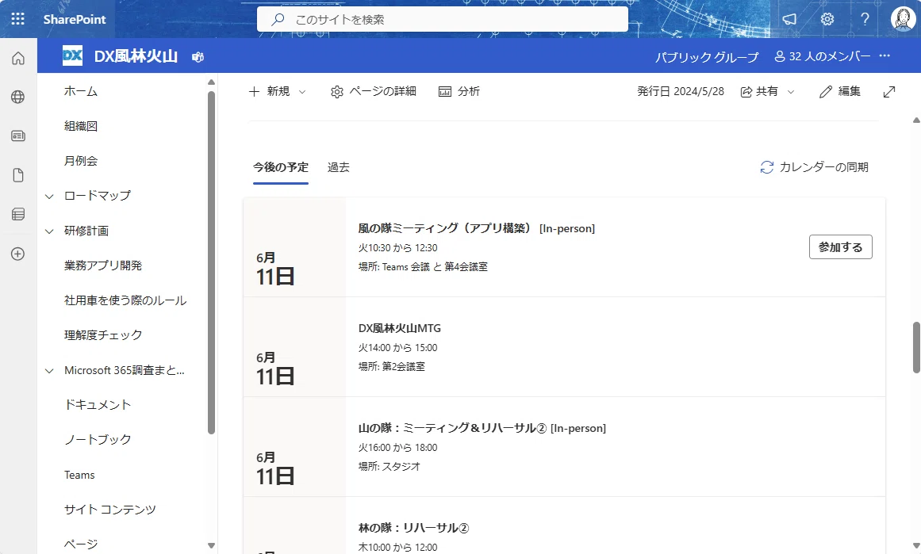Go to 組織図 in site navigation

coord(81,125)
